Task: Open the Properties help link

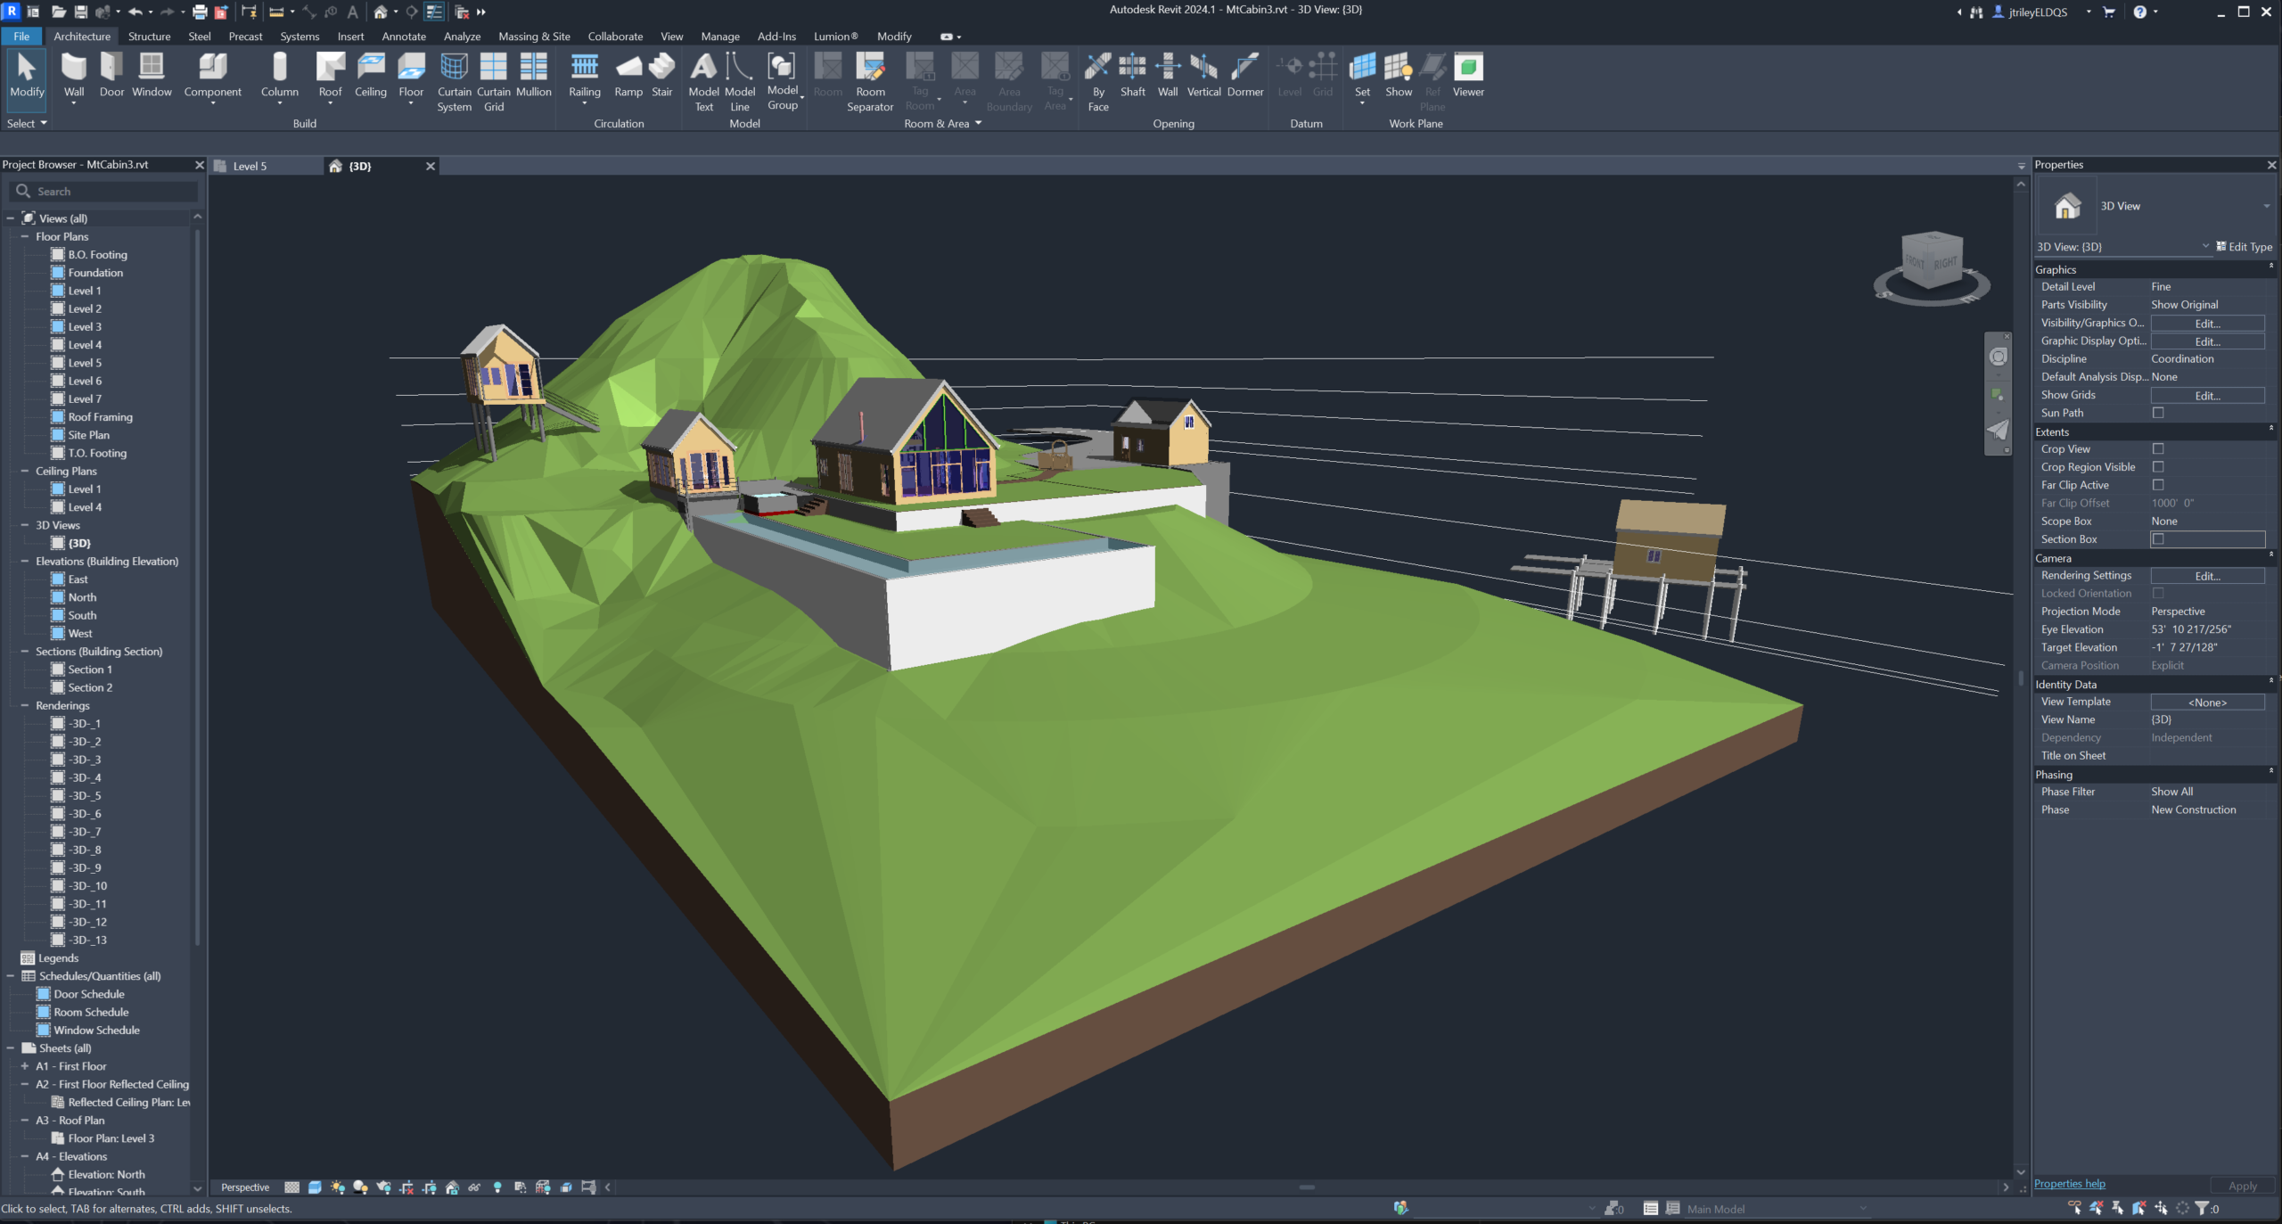Action: (2069, 1184)
